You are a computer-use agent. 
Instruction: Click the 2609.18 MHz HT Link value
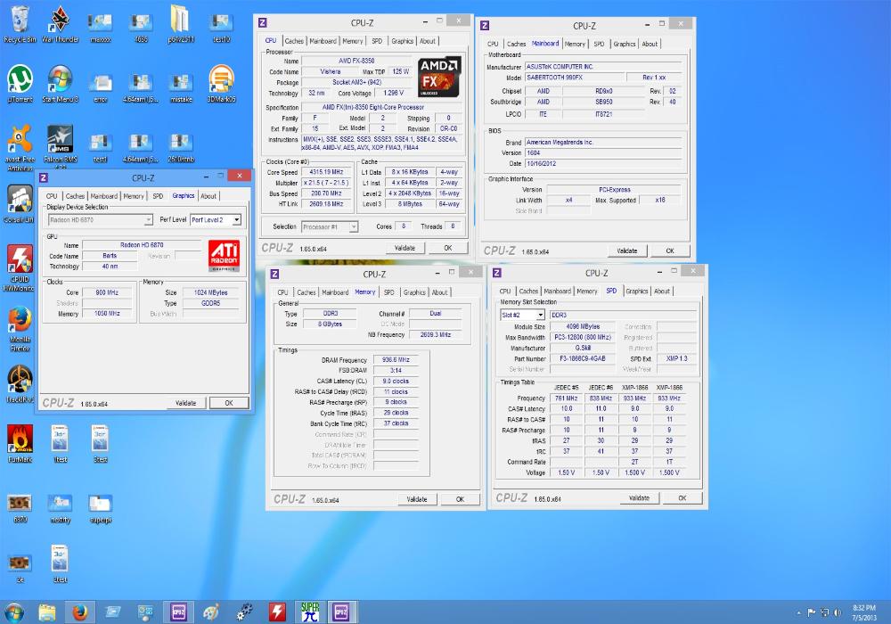pyautogui.click(x=326, y=204)
